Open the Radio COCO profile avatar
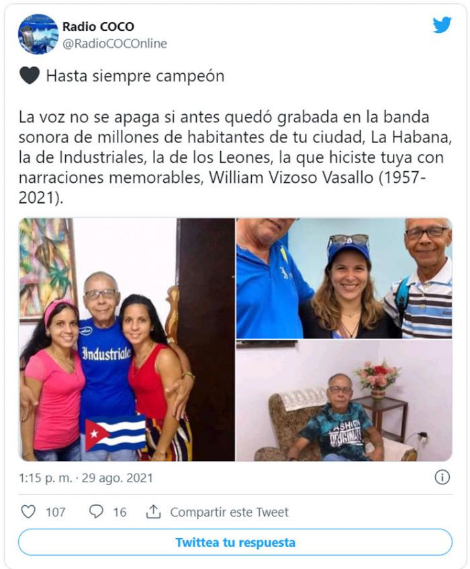This screenshot has height=569, width=470. [38, 34]
